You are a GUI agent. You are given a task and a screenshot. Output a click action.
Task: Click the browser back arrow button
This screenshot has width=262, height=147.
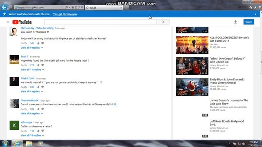pos(4,7)
